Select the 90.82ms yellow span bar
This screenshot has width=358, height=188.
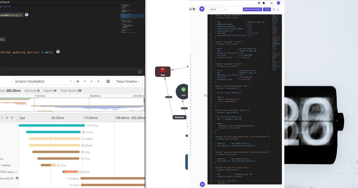tap(55, 145)
